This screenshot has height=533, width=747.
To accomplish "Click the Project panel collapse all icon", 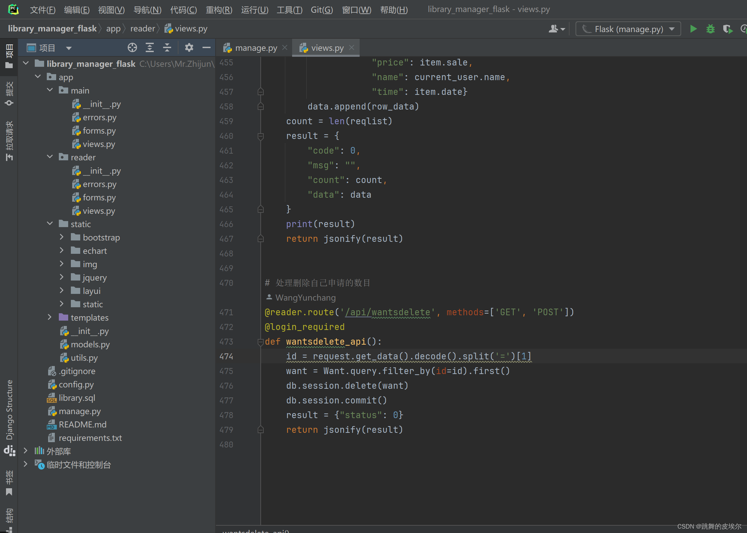I will pos(167,48).
